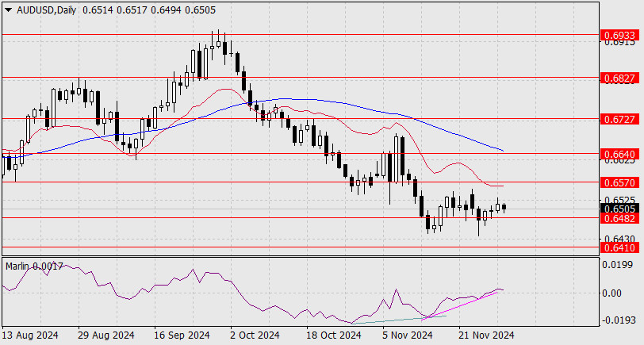Screen dimensions: 644x345
Task: Select the 0.6933 red price level label
Action: (619, 36)
